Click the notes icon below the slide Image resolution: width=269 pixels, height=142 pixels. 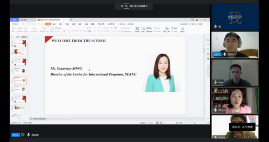(x=31, y=119)
